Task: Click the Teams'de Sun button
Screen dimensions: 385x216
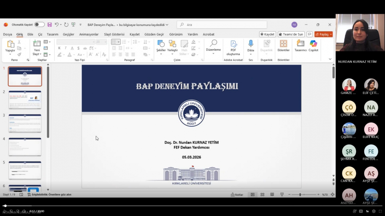Action: tap(291, 34)
